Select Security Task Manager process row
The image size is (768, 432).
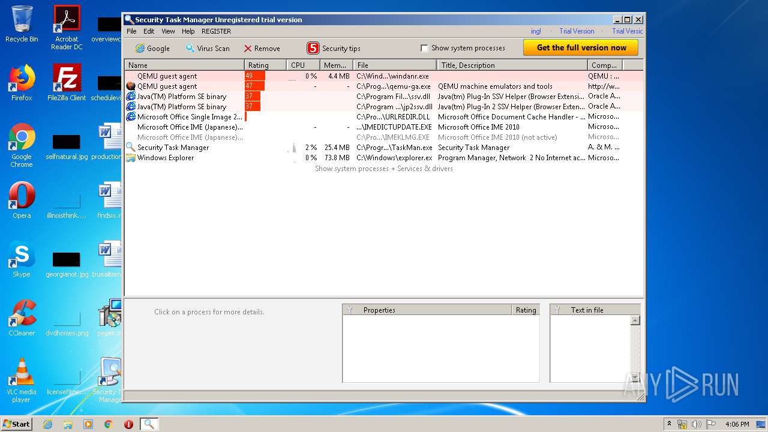tap(384, 148)
